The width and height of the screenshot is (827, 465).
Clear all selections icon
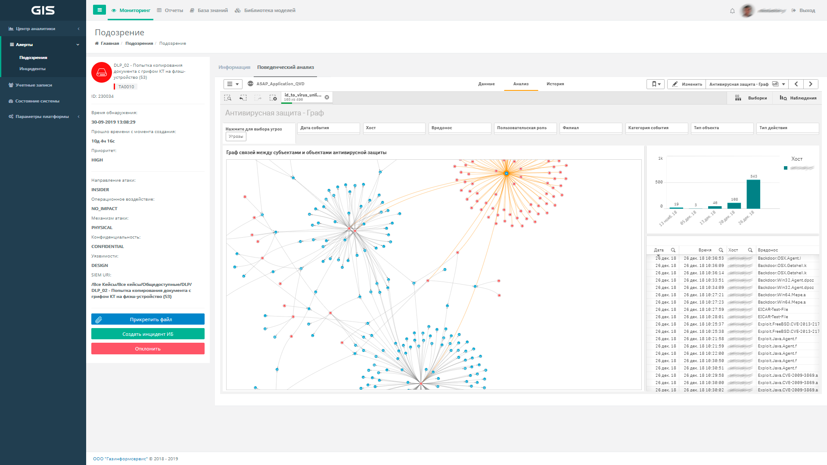click(273, 98)
